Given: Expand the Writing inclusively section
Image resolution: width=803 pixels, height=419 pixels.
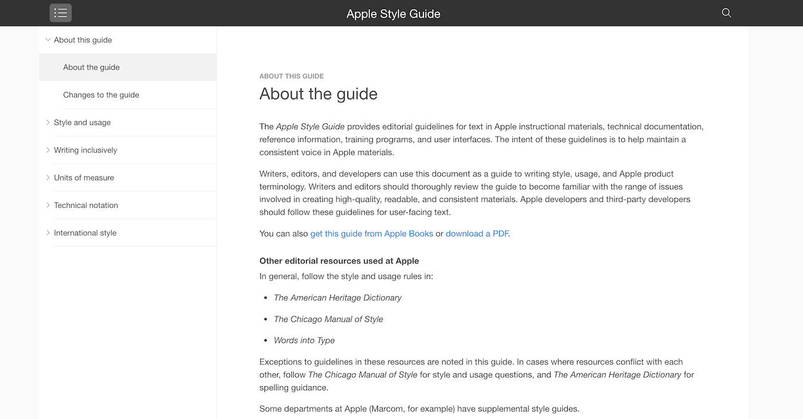Looking at the screenshot, I should point(48,150).
